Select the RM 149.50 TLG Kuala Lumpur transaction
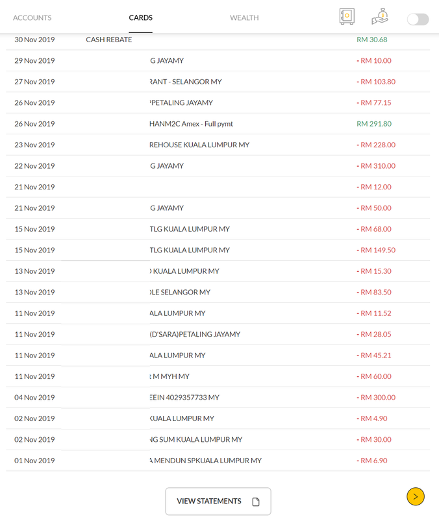This screenshot has height=519, width=439. [218, 250]
